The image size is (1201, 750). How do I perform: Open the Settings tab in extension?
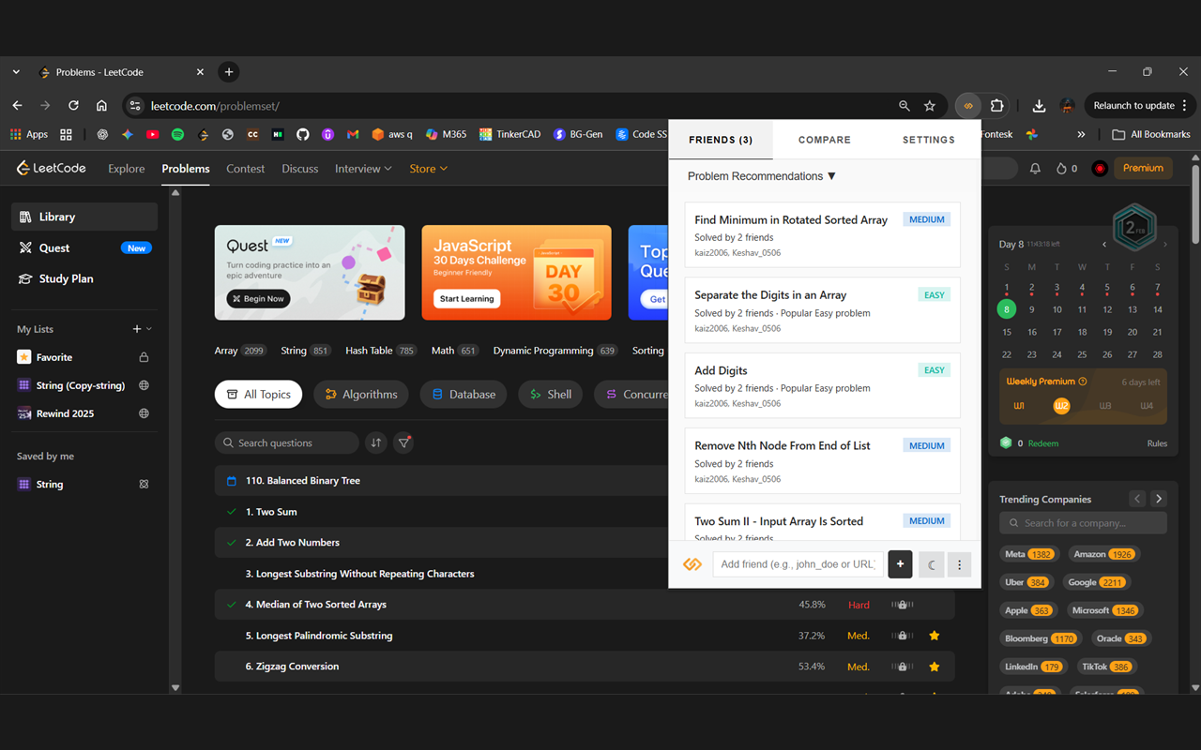[x=928, y=140]
